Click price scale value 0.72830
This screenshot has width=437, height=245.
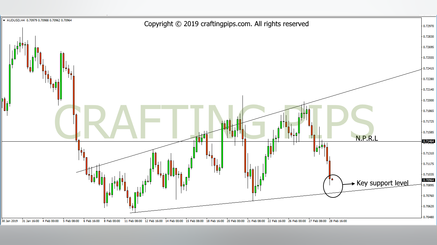(x=429, y=37)
